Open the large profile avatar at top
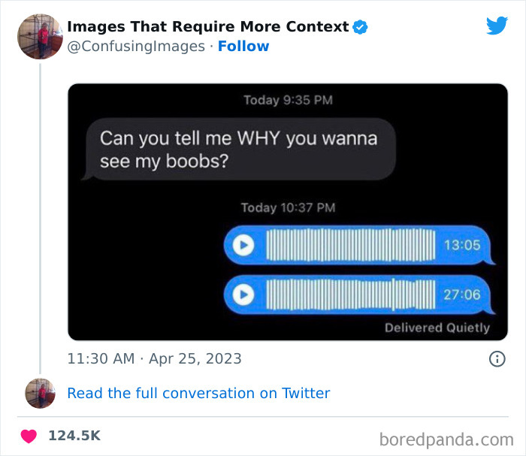This screenshot has height=456, width=526. tap(40, 37)
